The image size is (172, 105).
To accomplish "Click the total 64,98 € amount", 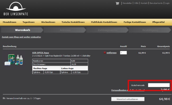I will [165, 99].
